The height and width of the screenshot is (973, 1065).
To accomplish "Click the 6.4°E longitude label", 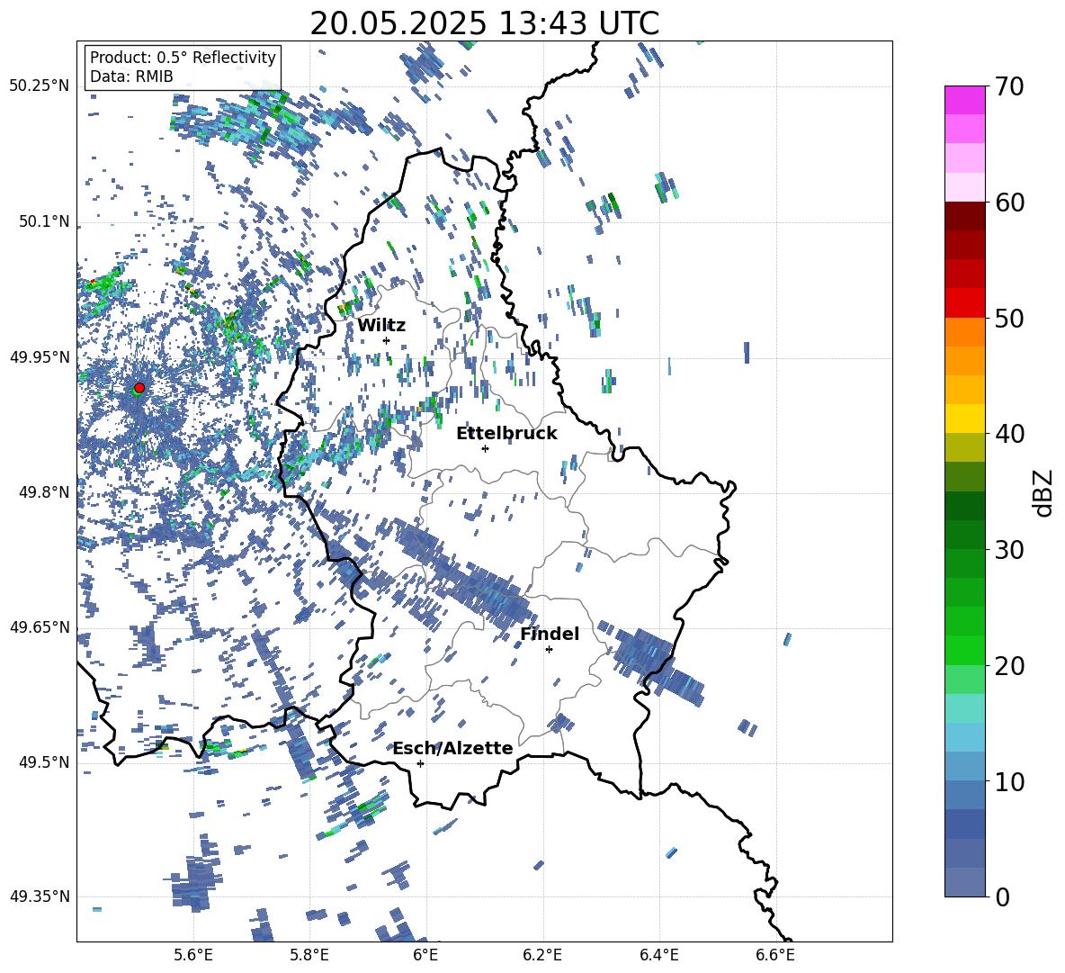I will tap(659, 955).
